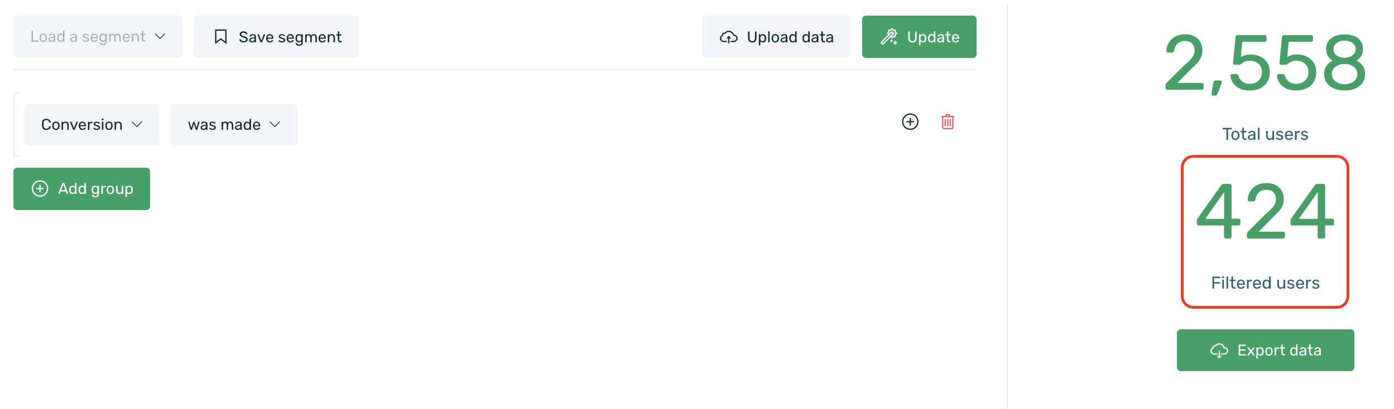
Task: Open the Load a segment dropdown
Action: (x=98, y=37)
